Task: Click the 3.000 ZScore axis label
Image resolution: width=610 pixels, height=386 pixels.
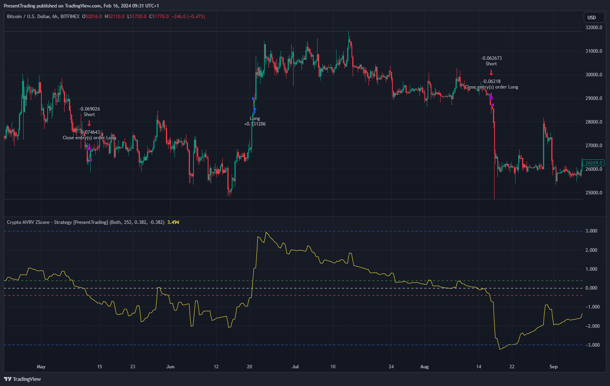Action: pyautogui.click(x=591, y=231)
